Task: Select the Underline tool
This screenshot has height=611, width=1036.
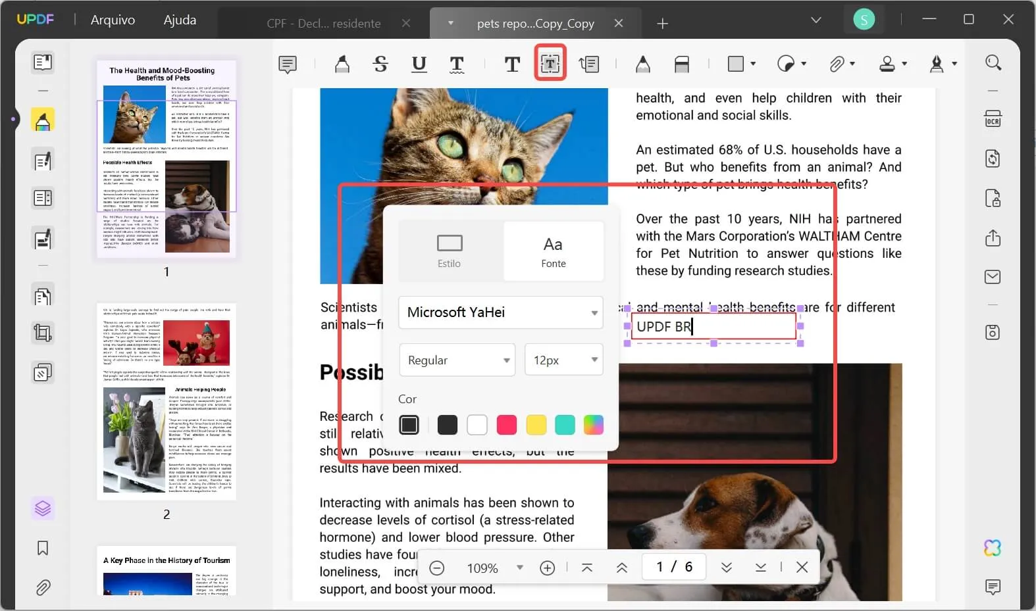Action: 419,64
